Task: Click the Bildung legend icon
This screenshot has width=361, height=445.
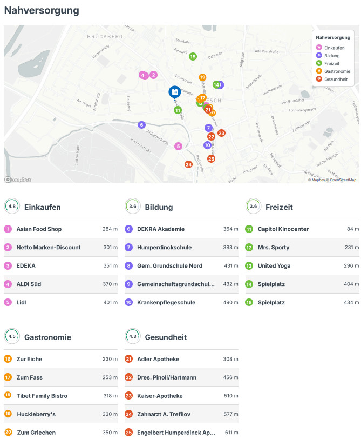Action: (x=319, y=55)
